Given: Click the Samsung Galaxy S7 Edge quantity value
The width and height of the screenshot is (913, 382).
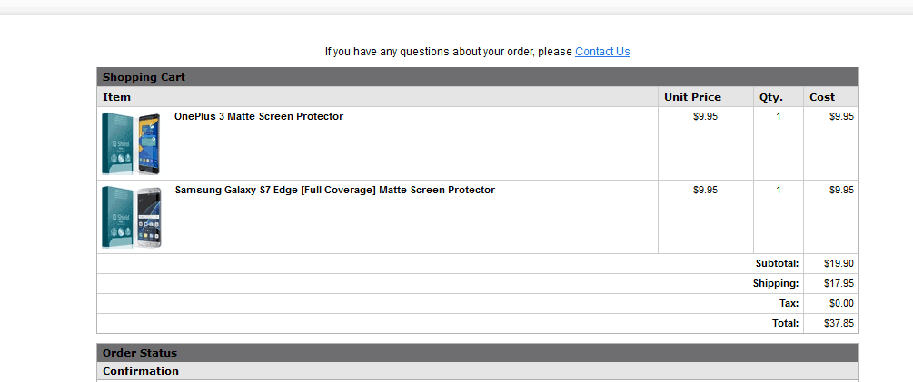Looking at the screenshot, I should 779,191.
